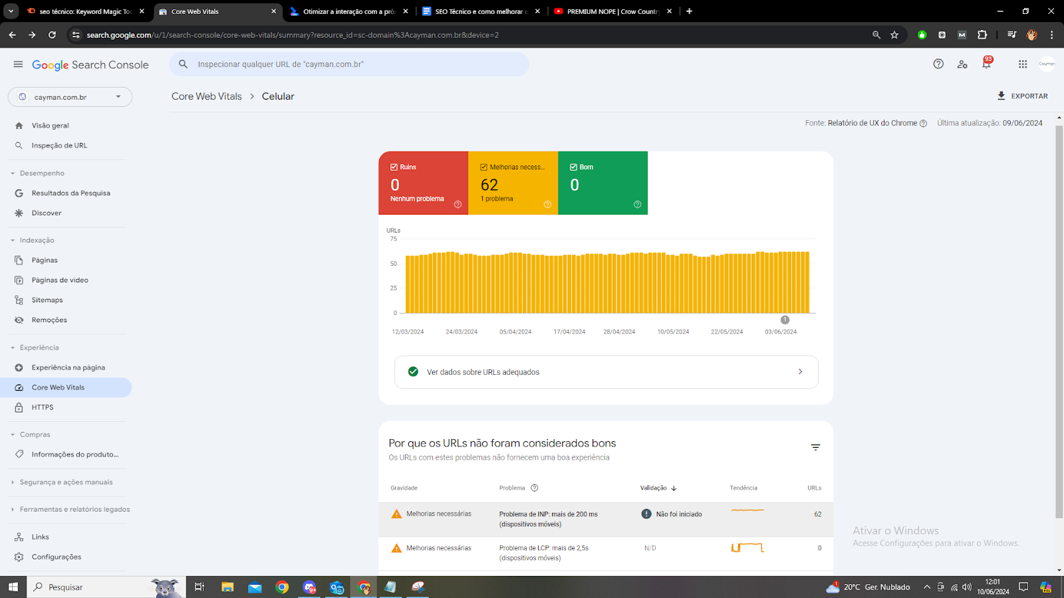This screenshot has height=598, width=1064.
Task: Toggle the Ruins checkbox
Action: [394, 167]
